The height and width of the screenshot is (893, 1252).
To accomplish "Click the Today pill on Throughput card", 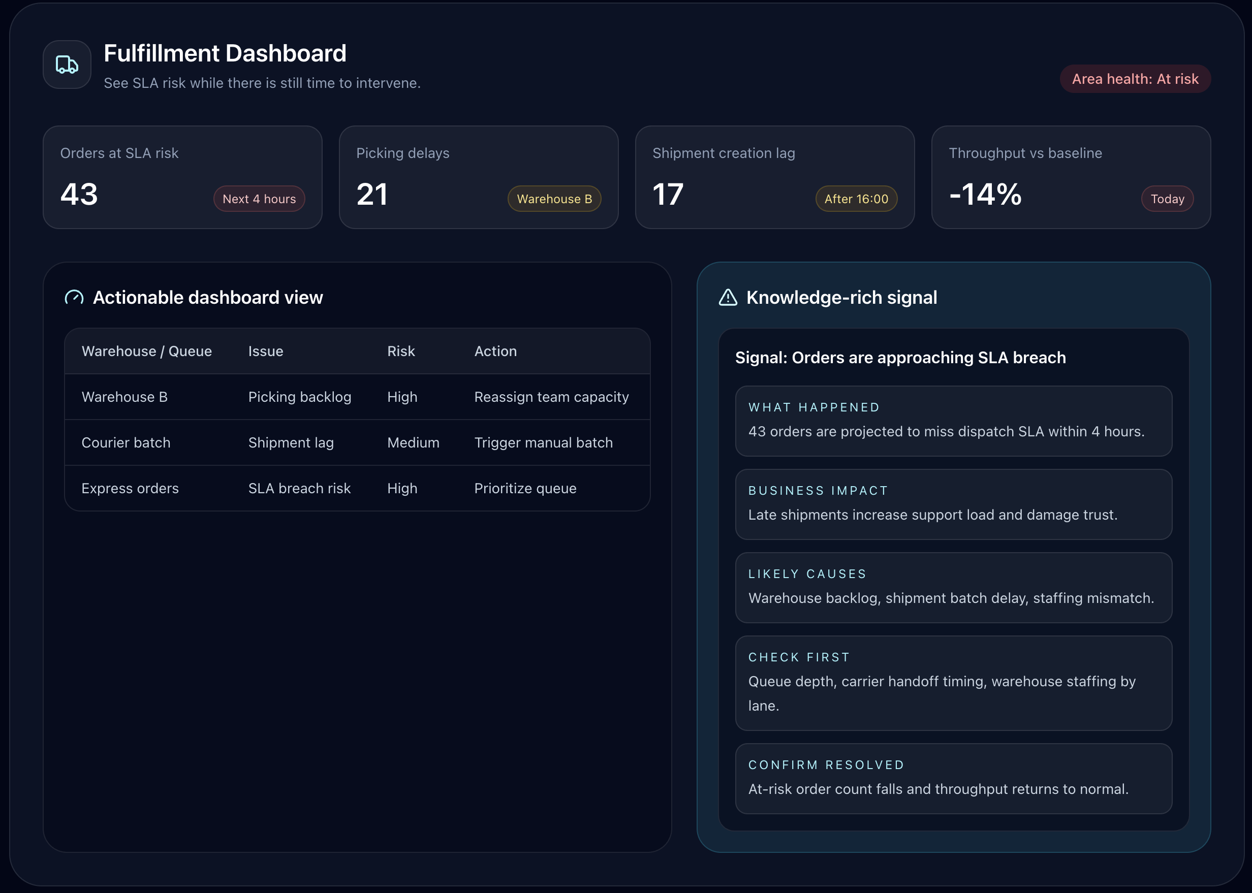I will point(1167,199).
